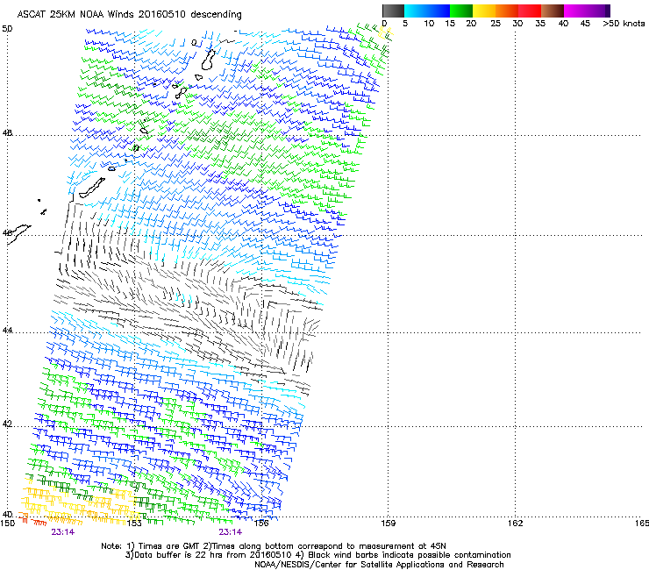The width and height of the screenshot is (649, 570).
Task: Select the green 15-20 knots color segment
Action: point(461,11)
